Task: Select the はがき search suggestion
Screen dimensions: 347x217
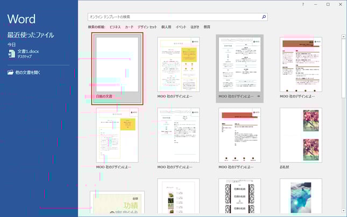Action: point(195,27)
